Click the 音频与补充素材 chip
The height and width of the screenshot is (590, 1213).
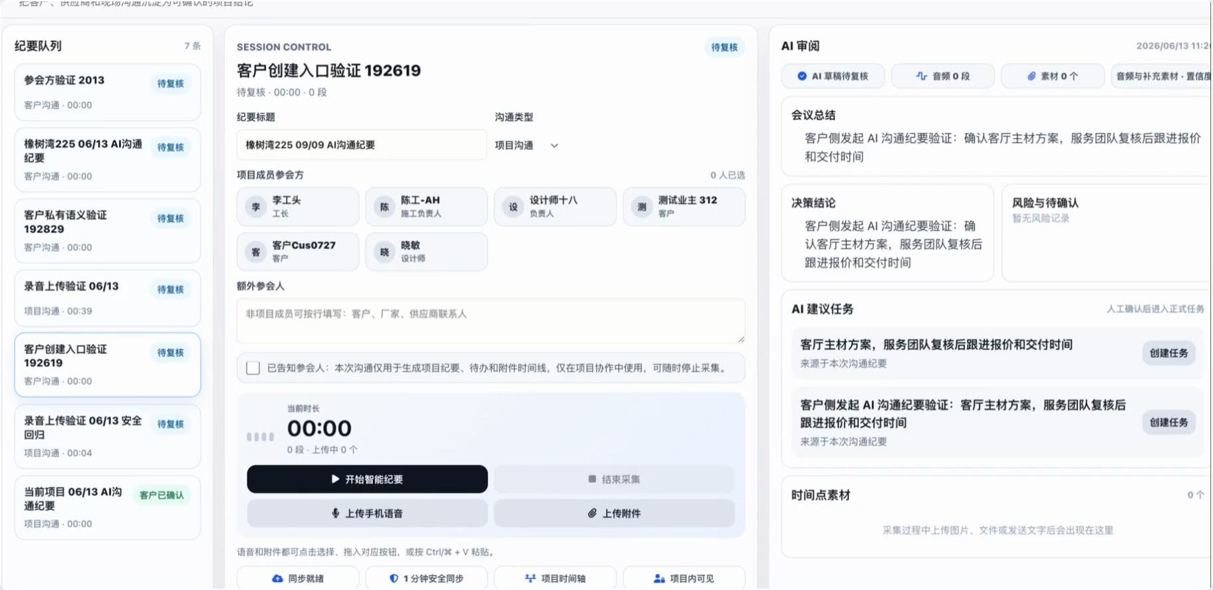coord(1162,76)
